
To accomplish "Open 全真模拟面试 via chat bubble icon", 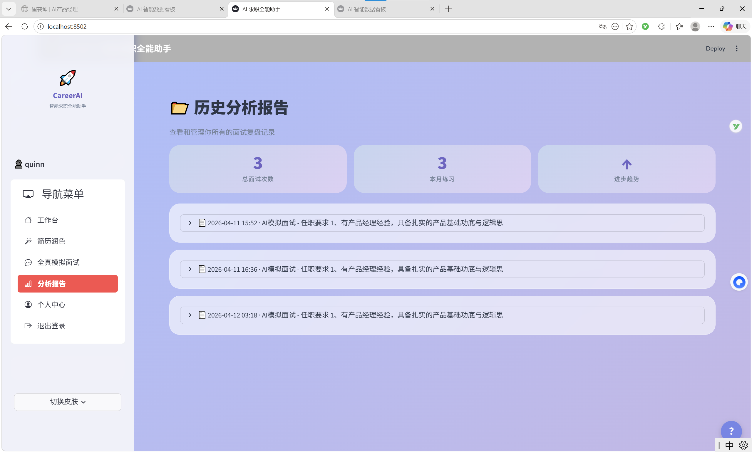I will [x=28, y=262].
